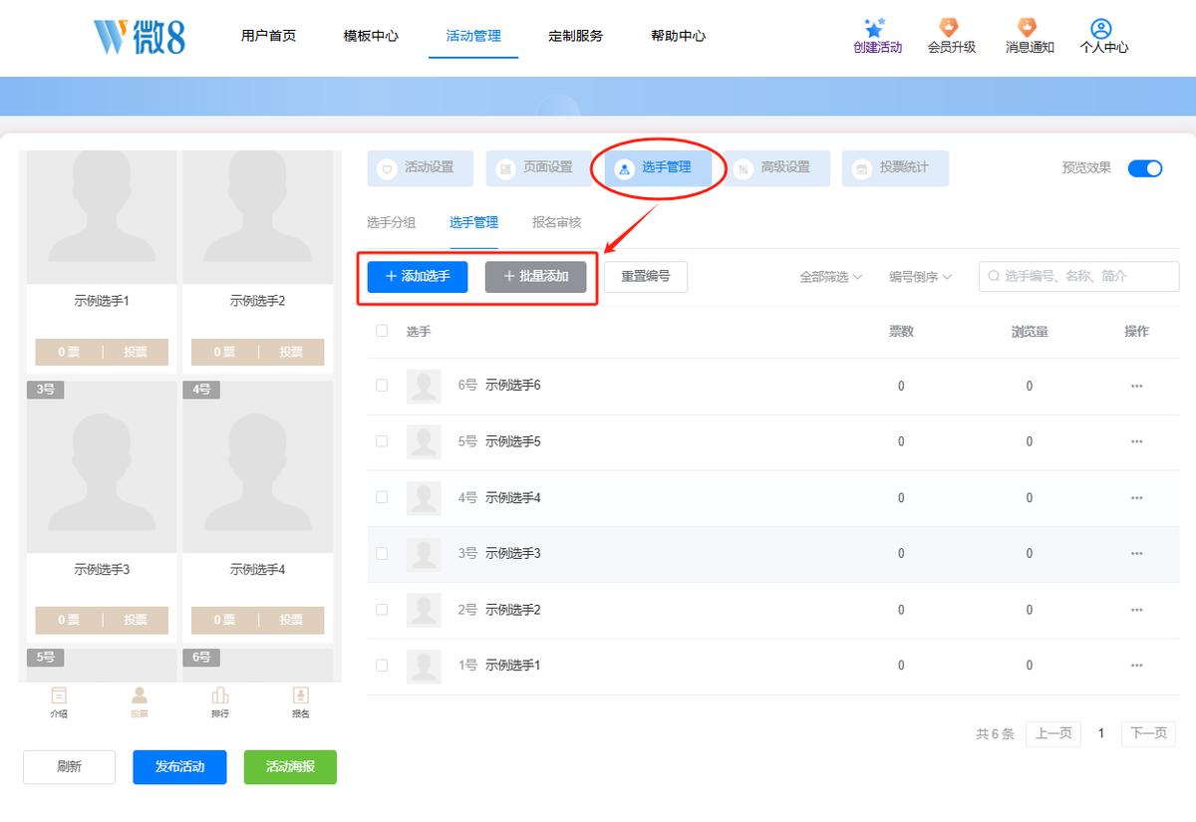Click the 批量添加 button
1196x822 pixels.
coord(535,277)
